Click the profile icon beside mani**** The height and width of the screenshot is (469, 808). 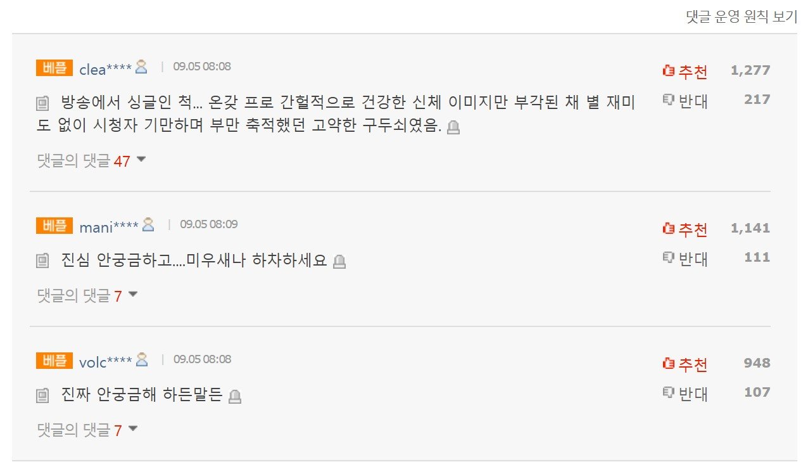(x=148, y=224)
